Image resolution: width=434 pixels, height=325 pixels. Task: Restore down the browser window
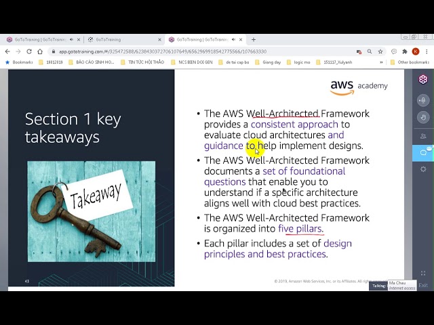click(414, 37)
